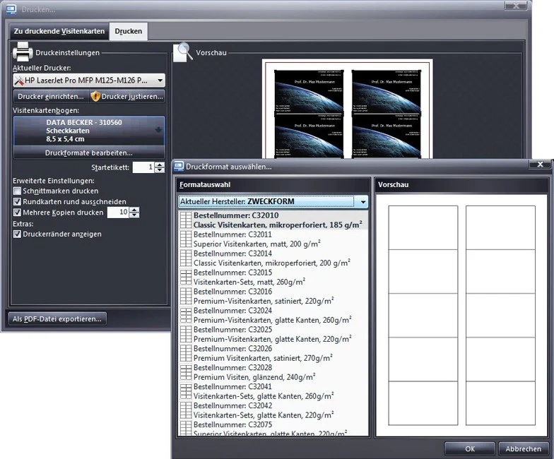
Task: Toggle Rundkarten rund ausschneiden checkbox
Action: coord(17,202)
